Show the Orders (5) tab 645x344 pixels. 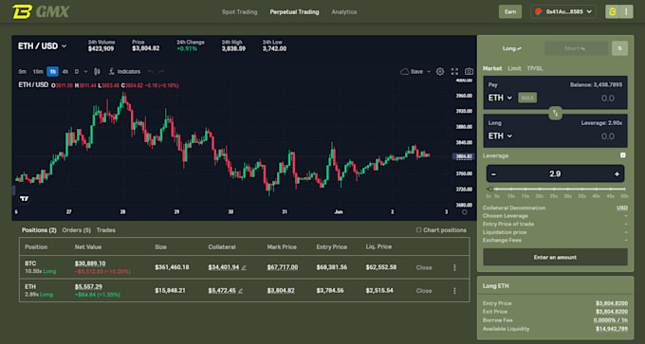pos(77,230)
